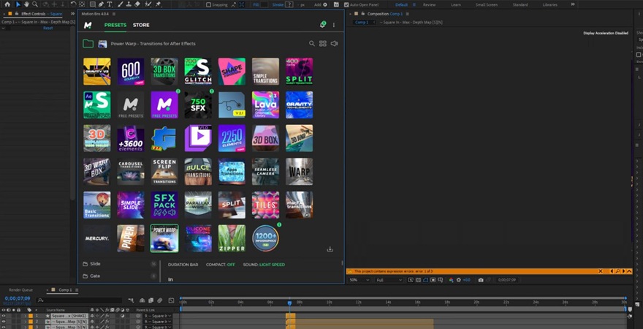This screenshot has height=329, width=643.
Task: Go to next expression error arrow
Action: click(x=624, y=271)
